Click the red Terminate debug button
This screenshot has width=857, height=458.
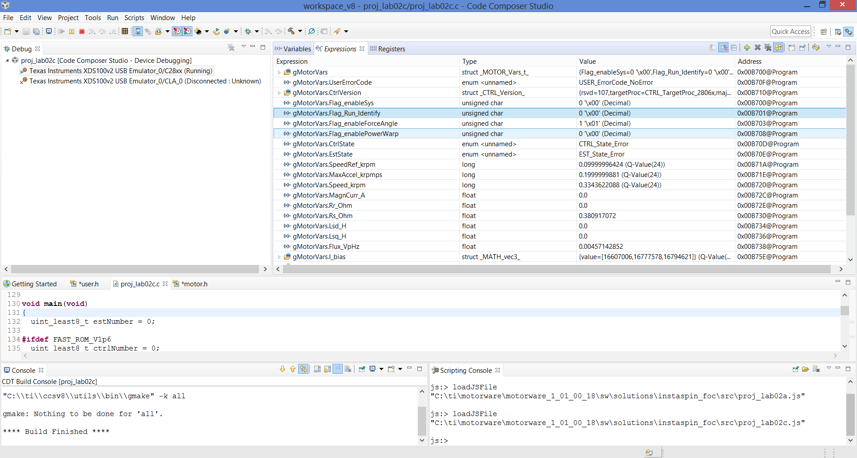point(82,31)
